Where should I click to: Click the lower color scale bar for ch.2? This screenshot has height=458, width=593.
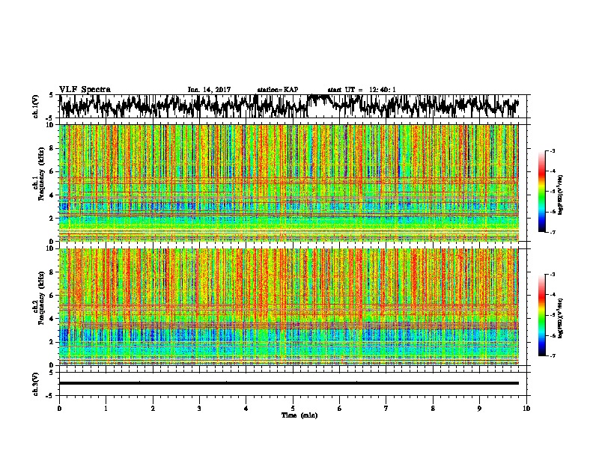tap(542, 315)
